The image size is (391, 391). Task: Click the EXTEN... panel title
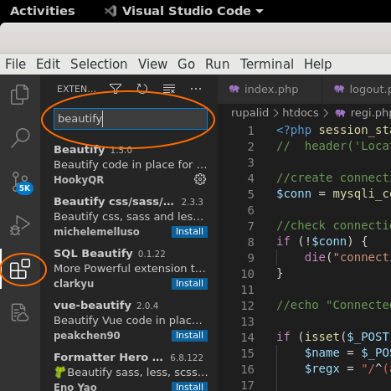(x=76, y=89)
